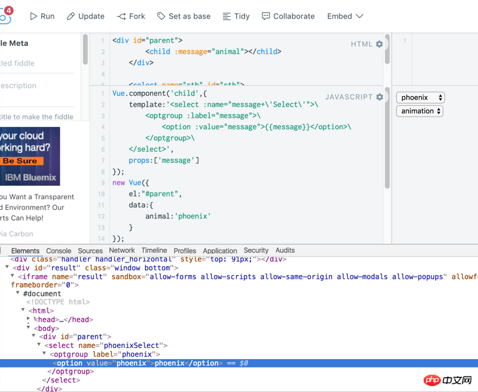Click the handler_horizontal div row

(x=148, y=260)
